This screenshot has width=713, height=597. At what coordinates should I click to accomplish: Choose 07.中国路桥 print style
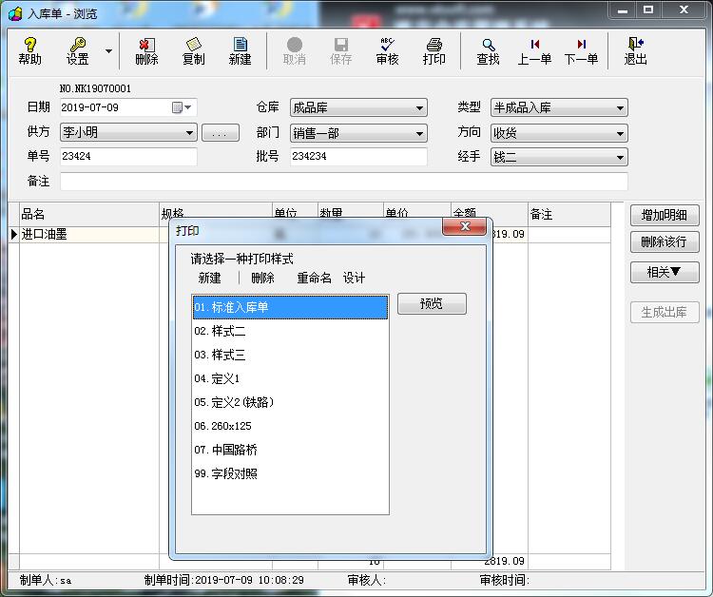[225, 450]
